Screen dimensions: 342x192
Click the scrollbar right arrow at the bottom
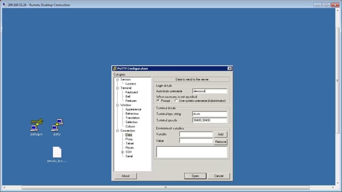coord(333,187)
